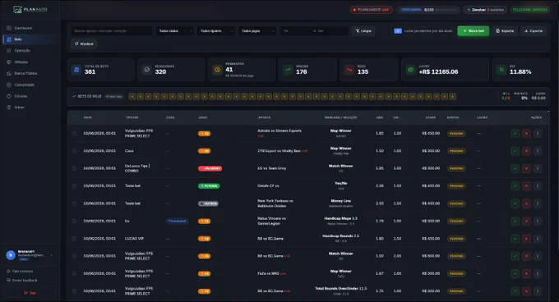The width and height of the screenshot is (559, 302).
Task: Open the Todos jogos dropdown
Action: coord(257,31)
